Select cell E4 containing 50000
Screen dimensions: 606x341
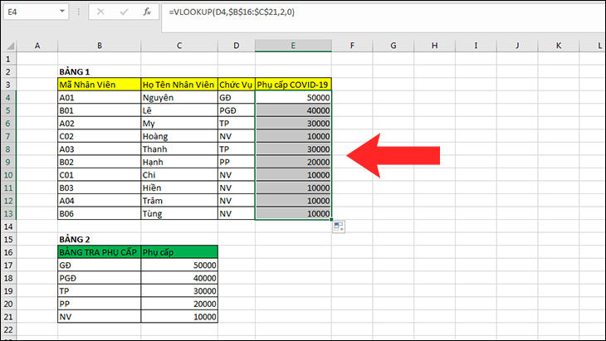293,98
